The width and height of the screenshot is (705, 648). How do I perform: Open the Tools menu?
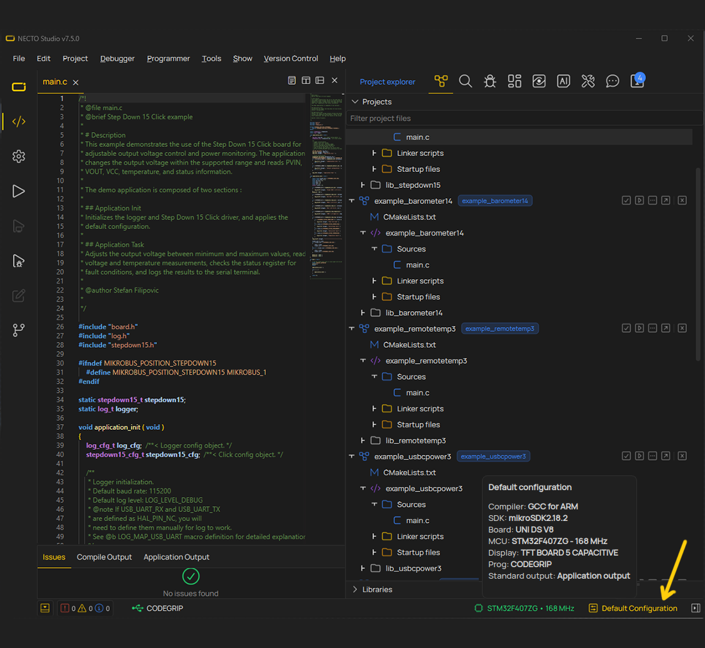pos(211,58)
